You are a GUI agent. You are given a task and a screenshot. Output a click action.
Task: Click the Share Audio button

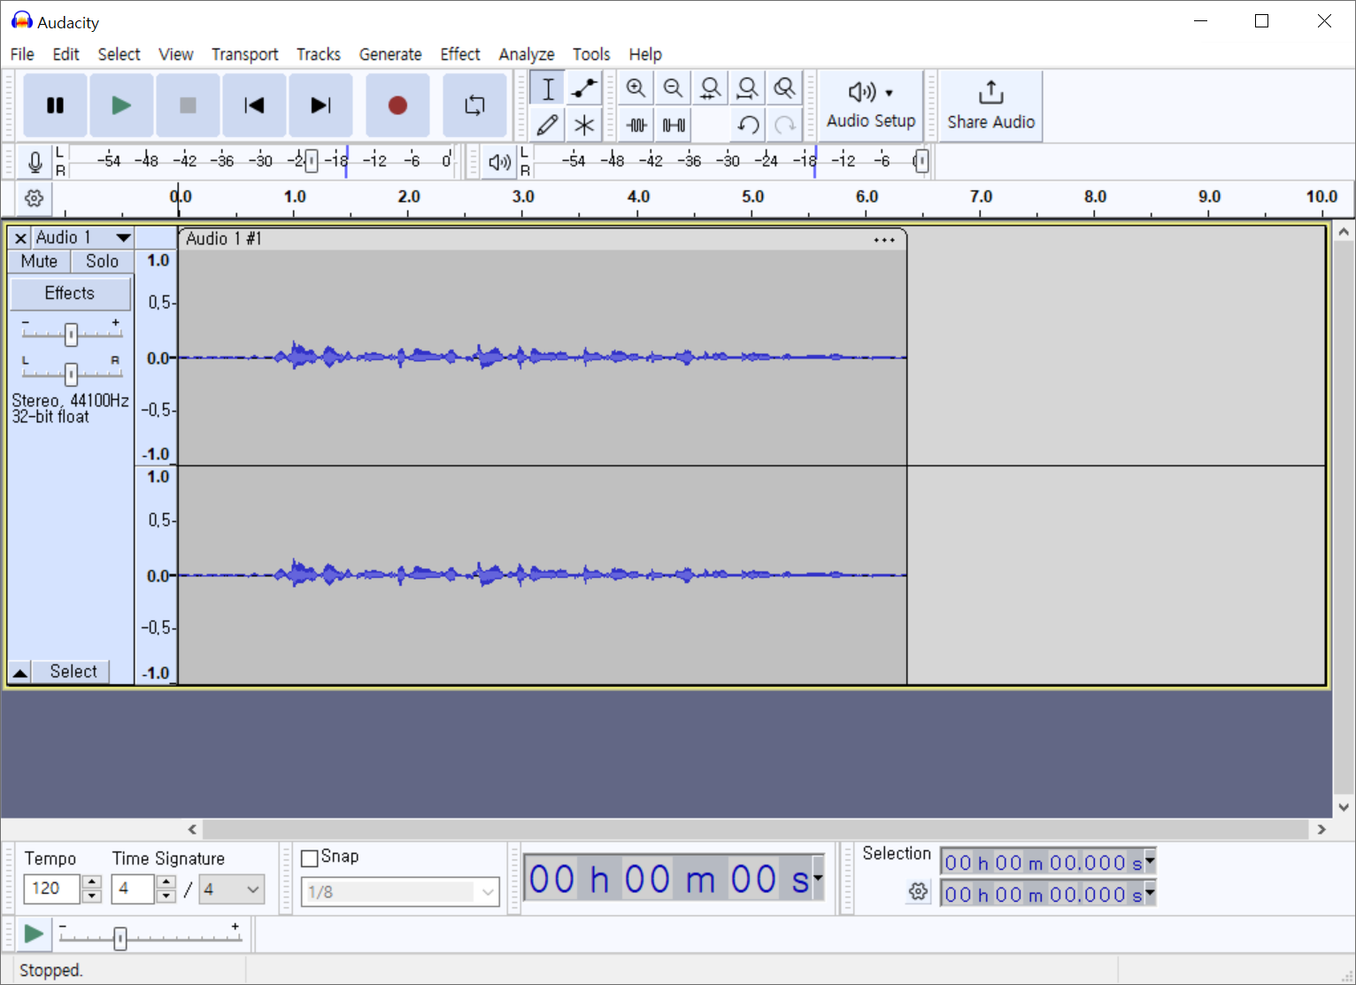[x=990, y=105]
